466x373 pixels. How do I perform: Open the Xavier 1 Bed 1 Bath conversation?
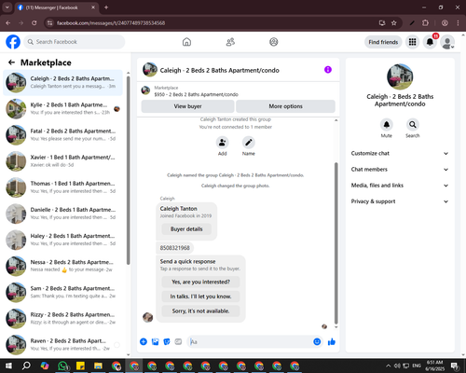(62, 161)
